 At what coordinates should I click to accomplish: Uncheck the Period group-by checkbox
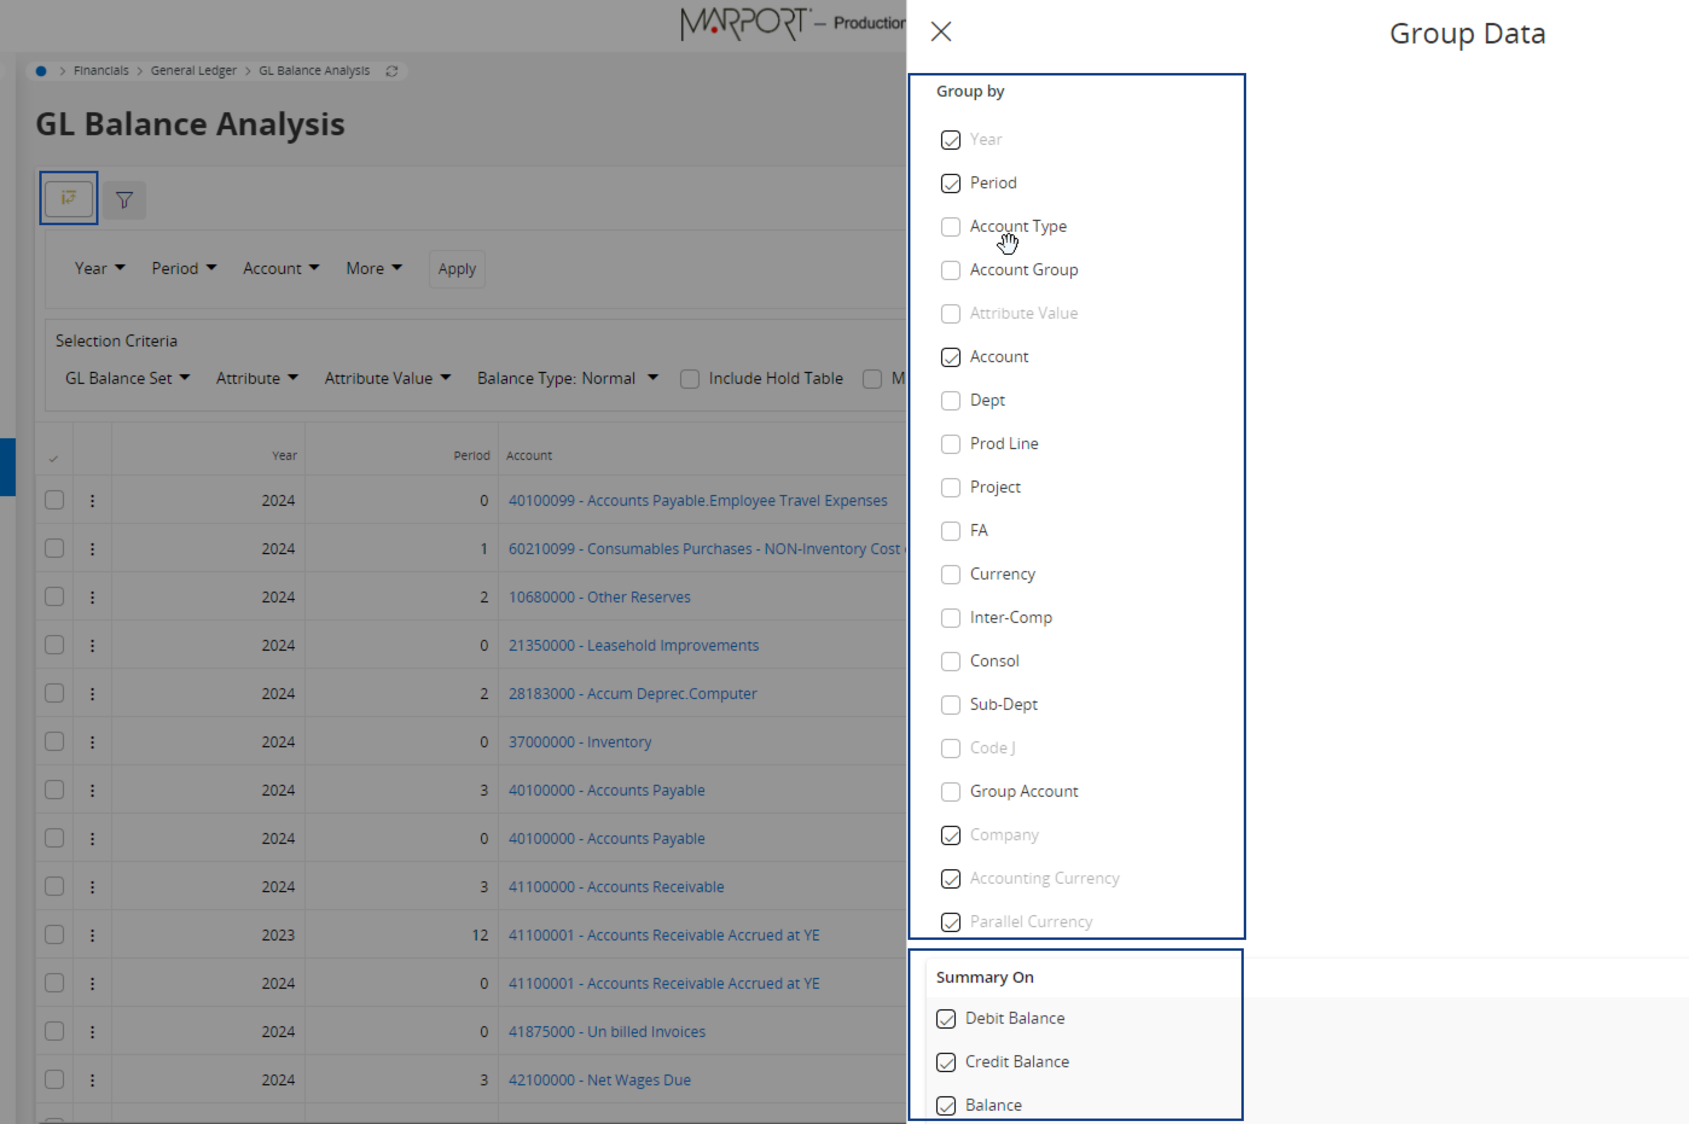950,184
